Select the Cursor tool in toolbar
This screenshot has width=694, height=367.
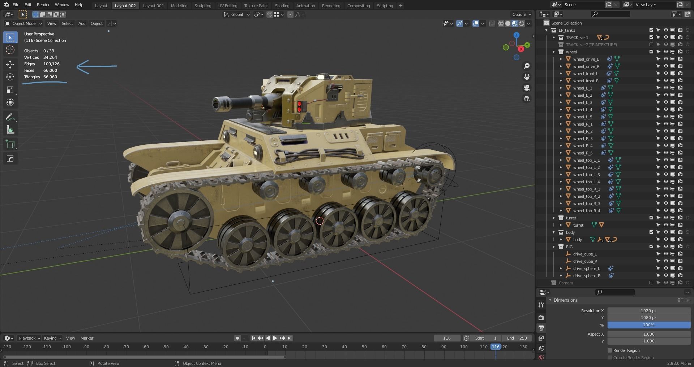pos(10,50)
